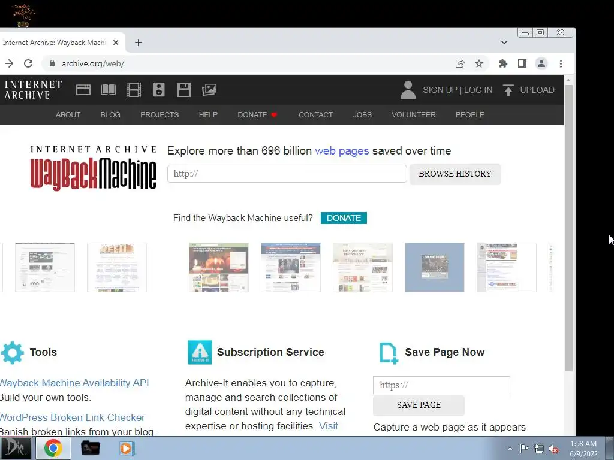Open the Web archive icon in Internet Archive bar
The image size is (614, 460).
coord(83,90)
